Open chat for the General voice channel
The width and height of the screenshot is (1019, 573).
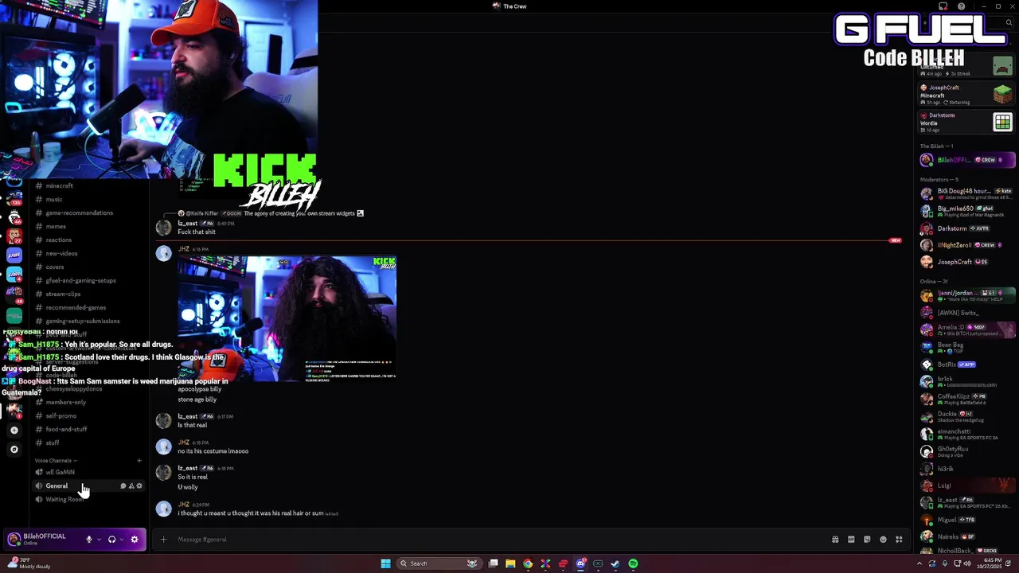(x=123, y=485)
